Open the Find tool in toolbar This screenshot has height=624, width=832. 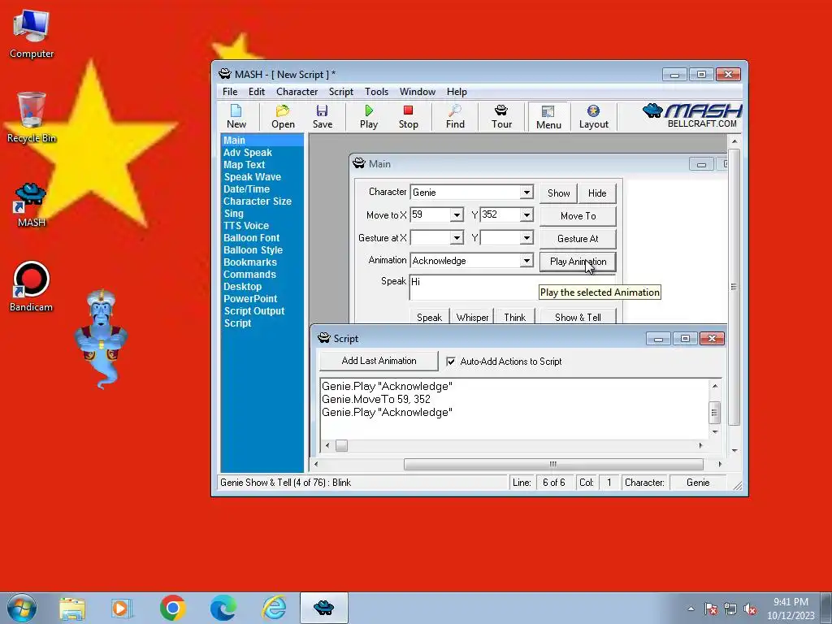tap(455, 117)
